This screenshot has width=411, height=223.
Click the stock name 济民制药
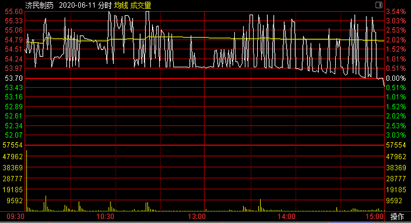pos(39,5)
